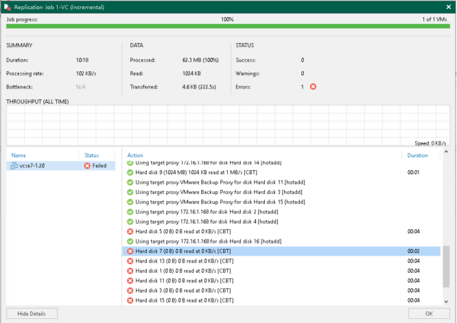457x323 pixels.
Task: Sort VM list by Name column header
Action: pyautogui.click(x=19, y=155)
